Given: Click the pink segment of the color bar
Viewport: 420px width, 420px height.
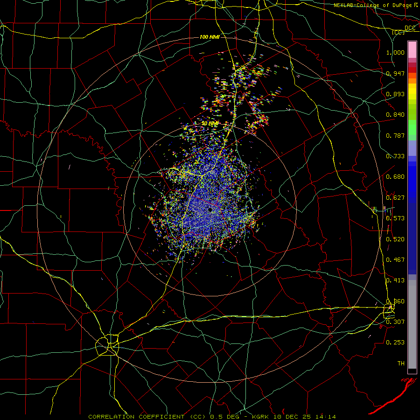Looking at the screenshot, I should [x=412, y=50].
